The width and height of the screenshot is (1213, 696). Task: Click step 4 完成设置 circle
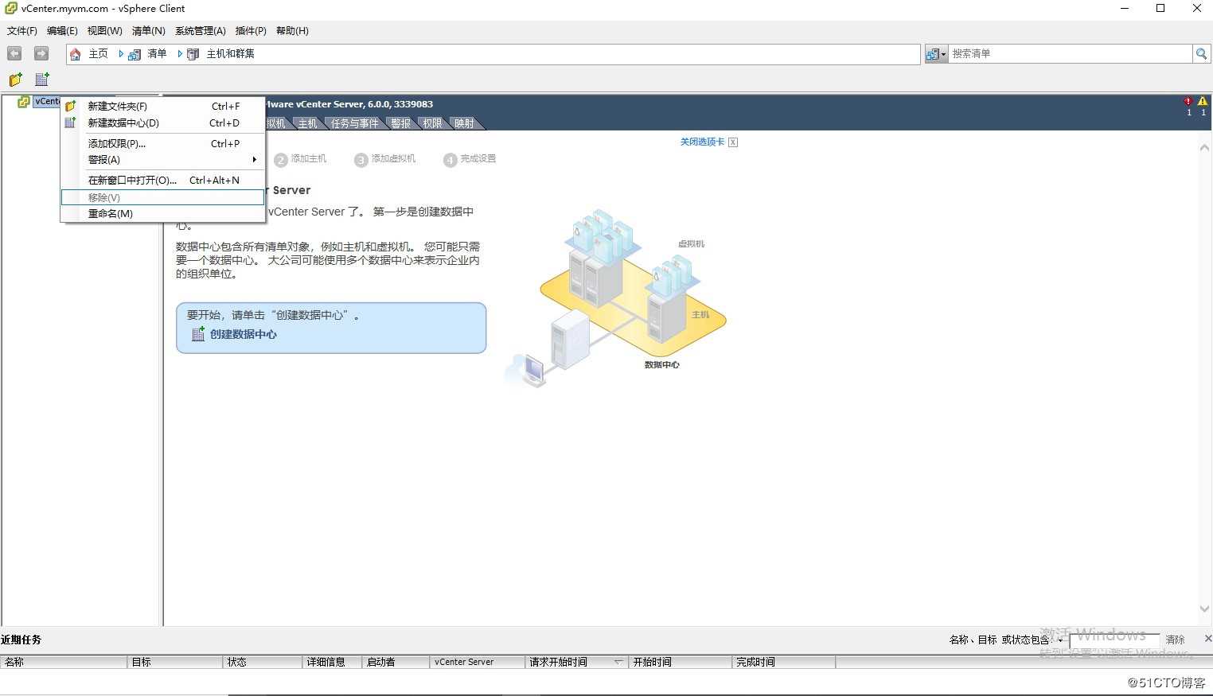(450, 160)
